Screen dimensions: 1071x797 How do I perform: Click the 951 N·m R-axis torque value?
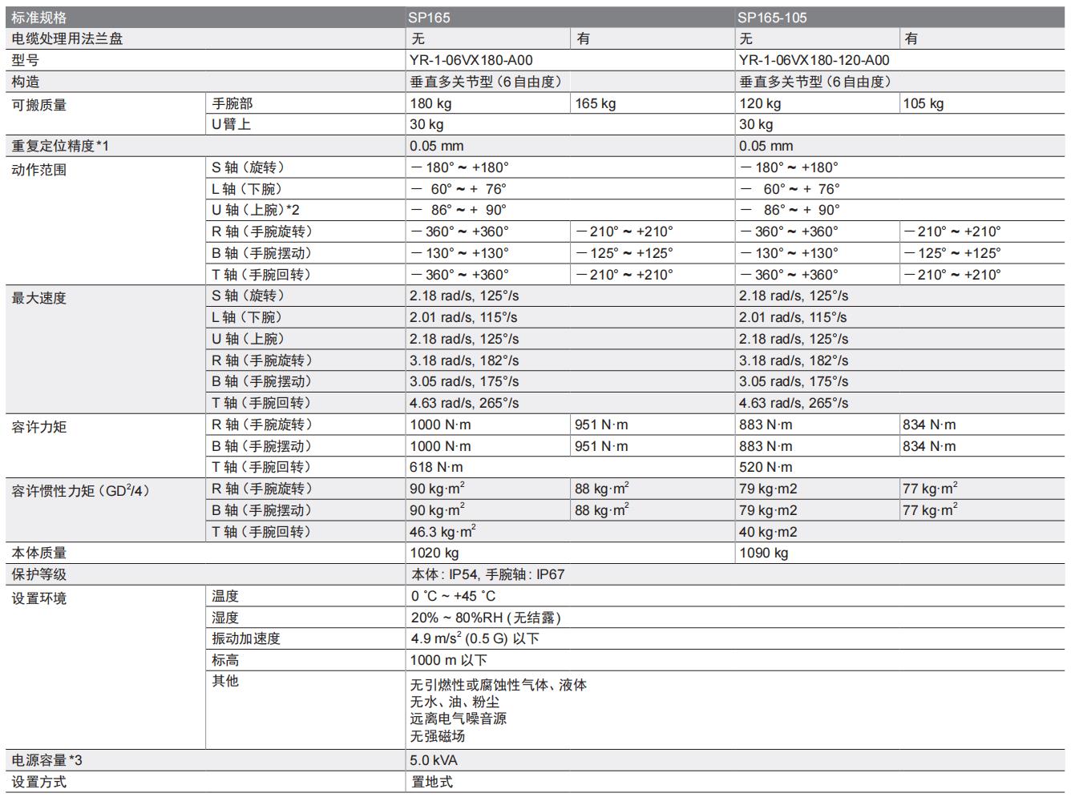coord(602,425)
